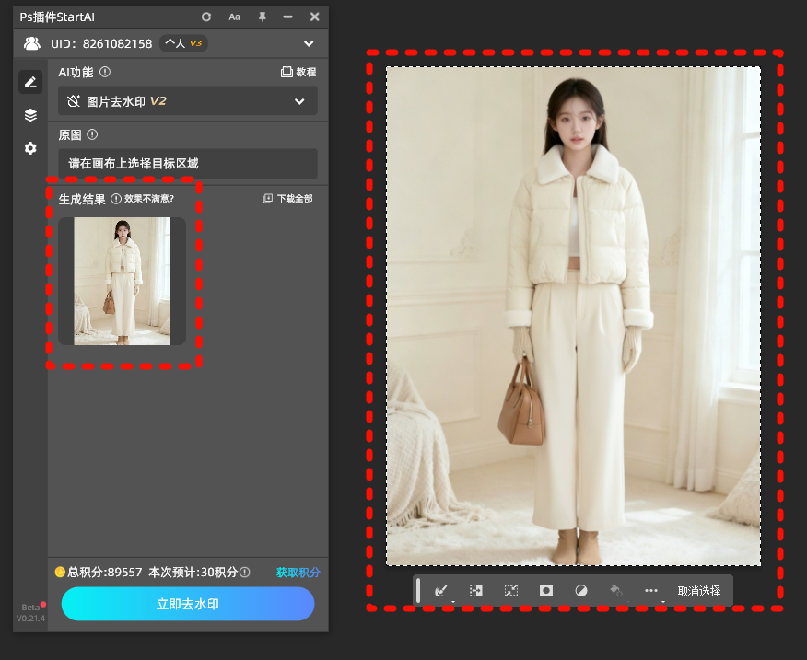The image size is (807, 660).
Task: Select the edit pencil sidebar icon
Action: click(x=30, y=82)
